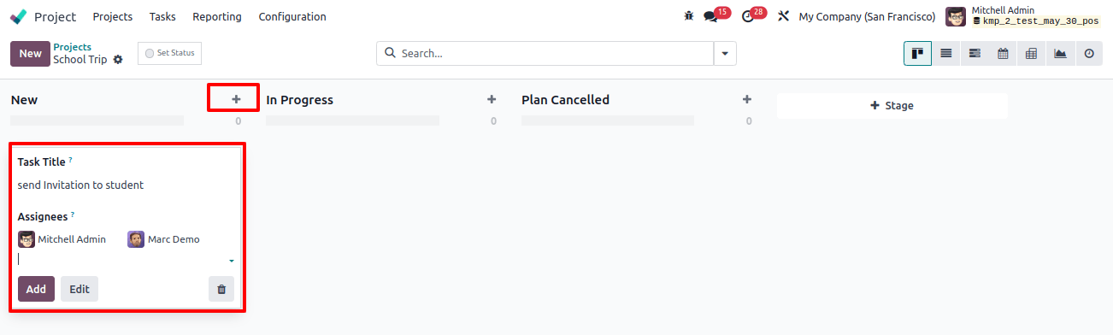
Task: Open the Gantt view icon
Action: pos(975,53)
